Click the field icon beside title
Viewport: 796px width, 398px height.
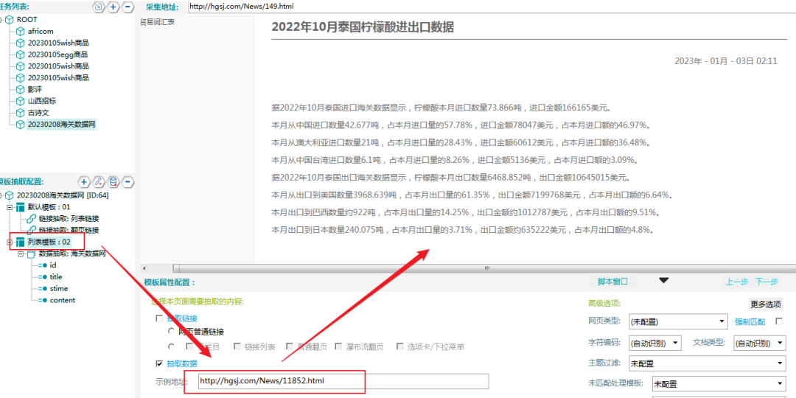coord(42,276)
